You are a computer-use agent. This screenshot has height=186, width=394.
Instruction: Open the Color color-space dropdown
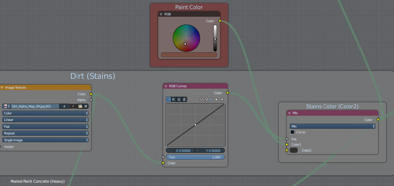tap(45, 113)
